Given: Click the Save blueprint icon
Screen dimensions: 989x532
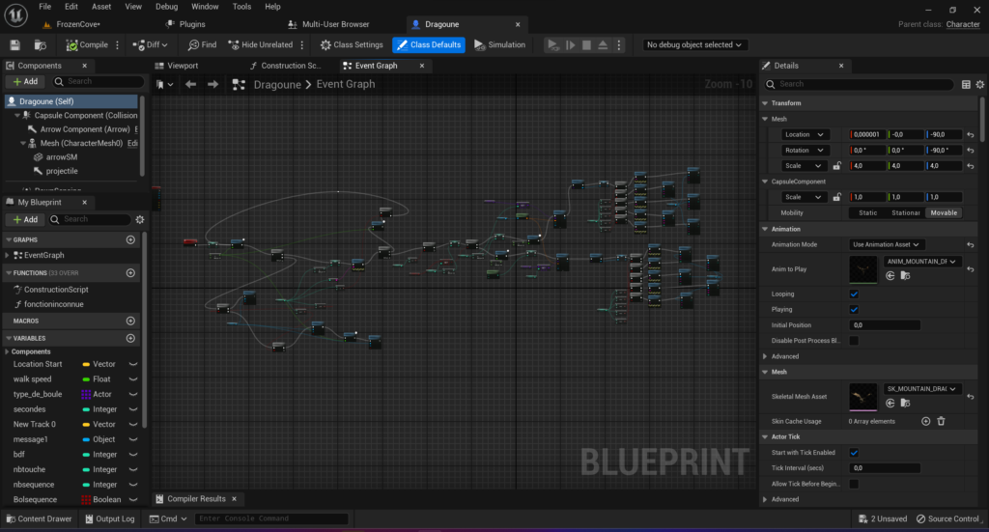Looking at the screenshot, I should (14, 44).
